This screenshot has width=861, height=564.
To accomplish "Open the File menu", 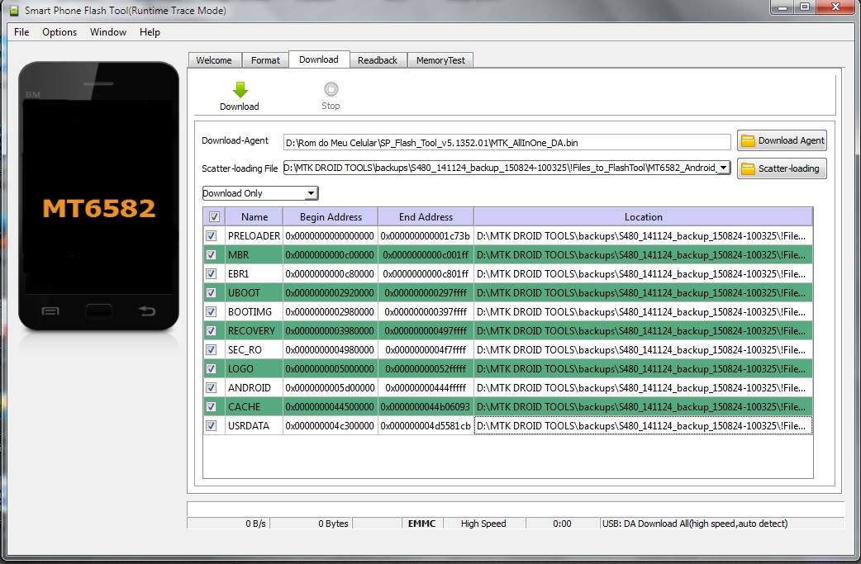I will (21, 32).
